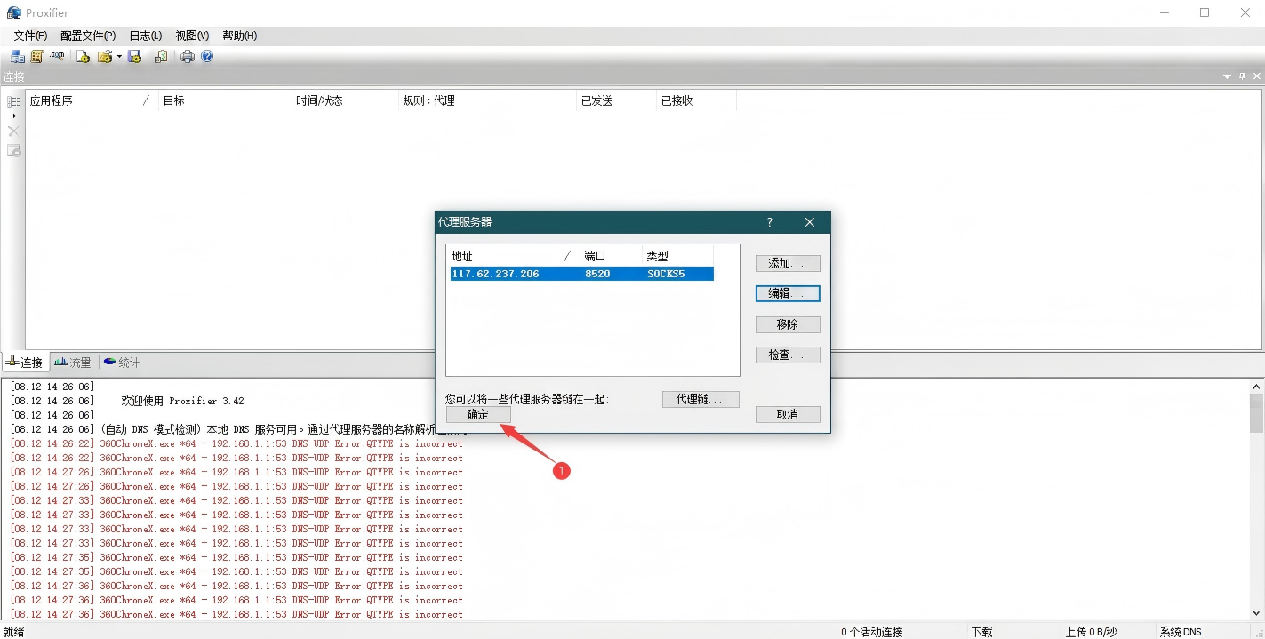Sort by 端口 column header in dialog
The width and height of the screenshot is (1265, 639).
611,256
